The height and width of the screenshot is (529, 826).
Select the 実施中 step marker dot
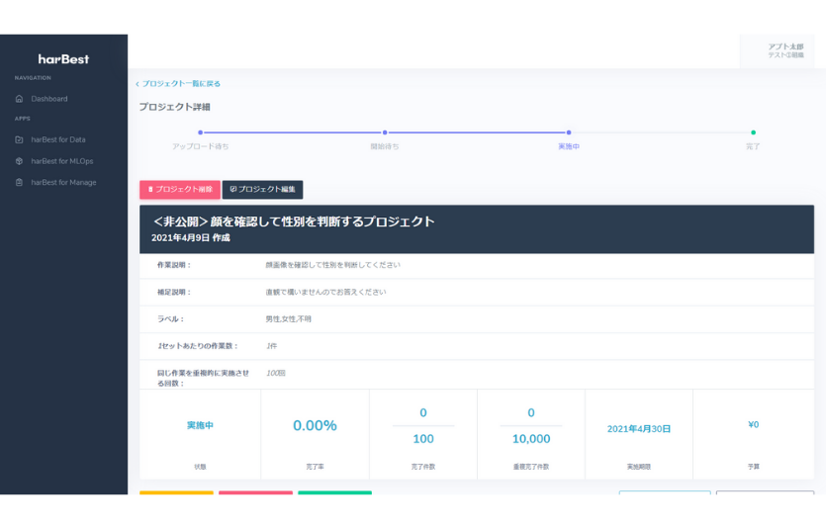tap(569, 132)
